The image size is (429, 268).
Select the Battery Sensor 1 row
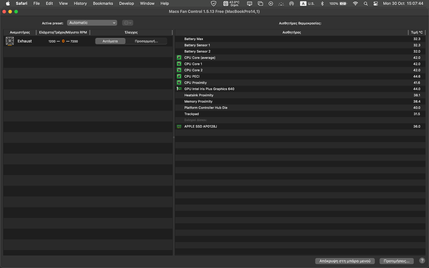tap(300, 45)
